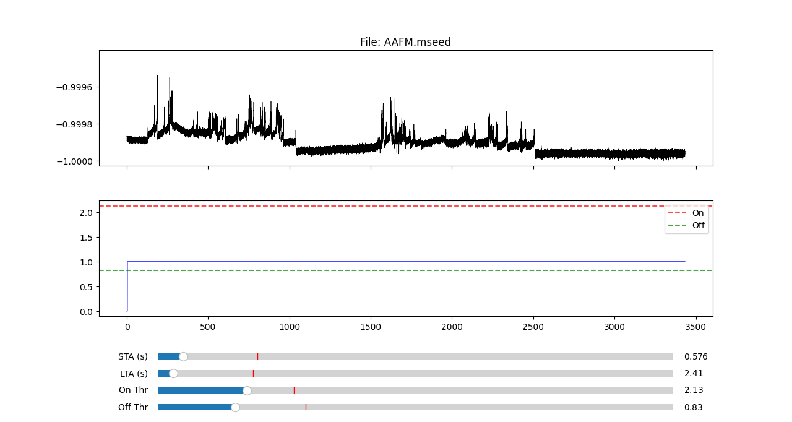Click the STA value text 0.576

pos(695,356)
